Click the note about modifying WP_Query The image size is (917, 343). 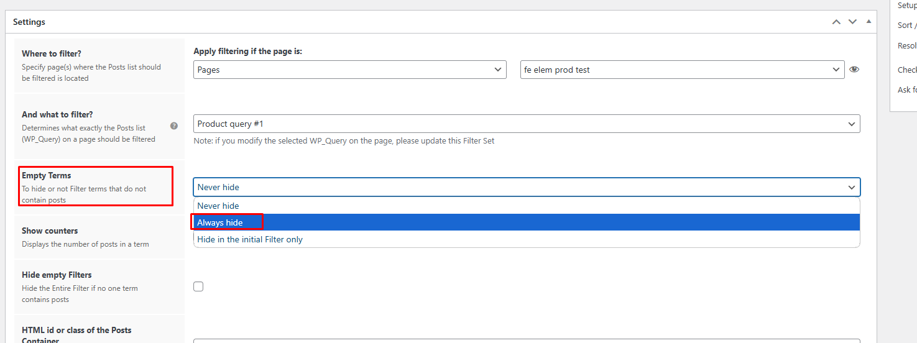tap(344, 140)
